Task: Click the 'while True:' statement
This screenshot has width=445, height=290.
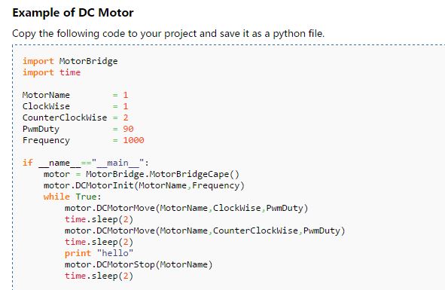Action: click(72, 197)
